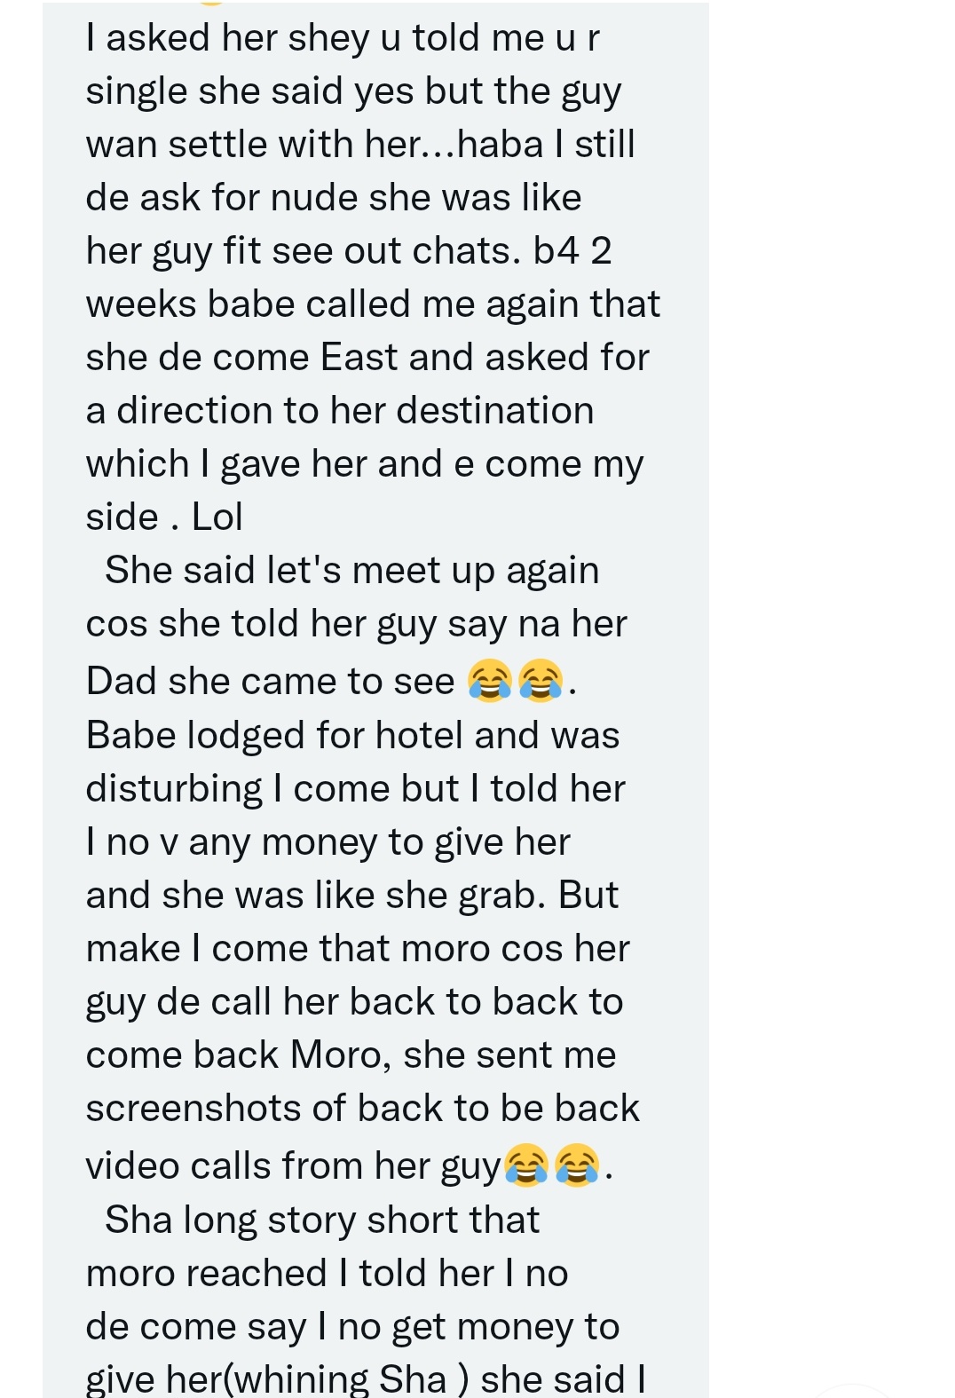This screenshot has height=1398, width=955.
Task: Tap the second laughing emoji after 'from her guy'
Action: [x=577, y=1165]
